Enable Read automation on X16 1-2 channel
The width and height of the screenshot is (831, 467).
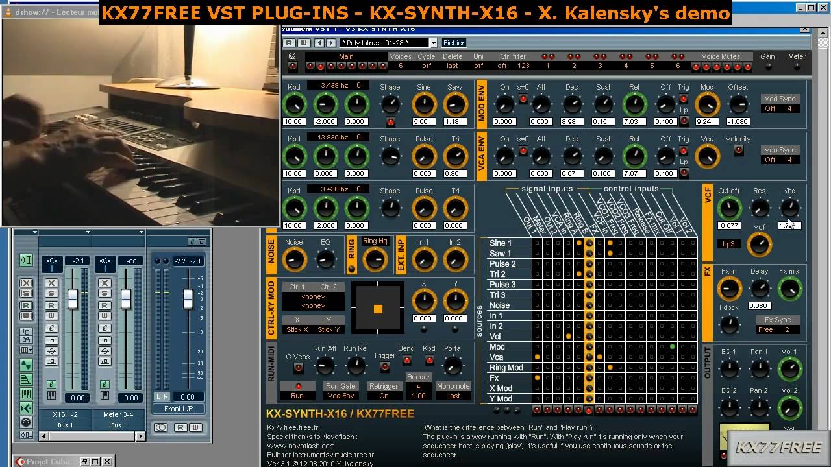pos(52,305)
